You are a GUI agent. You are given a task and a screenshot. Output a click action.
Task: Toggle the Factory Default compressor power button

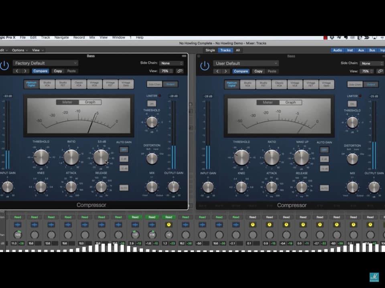(4, 65)
